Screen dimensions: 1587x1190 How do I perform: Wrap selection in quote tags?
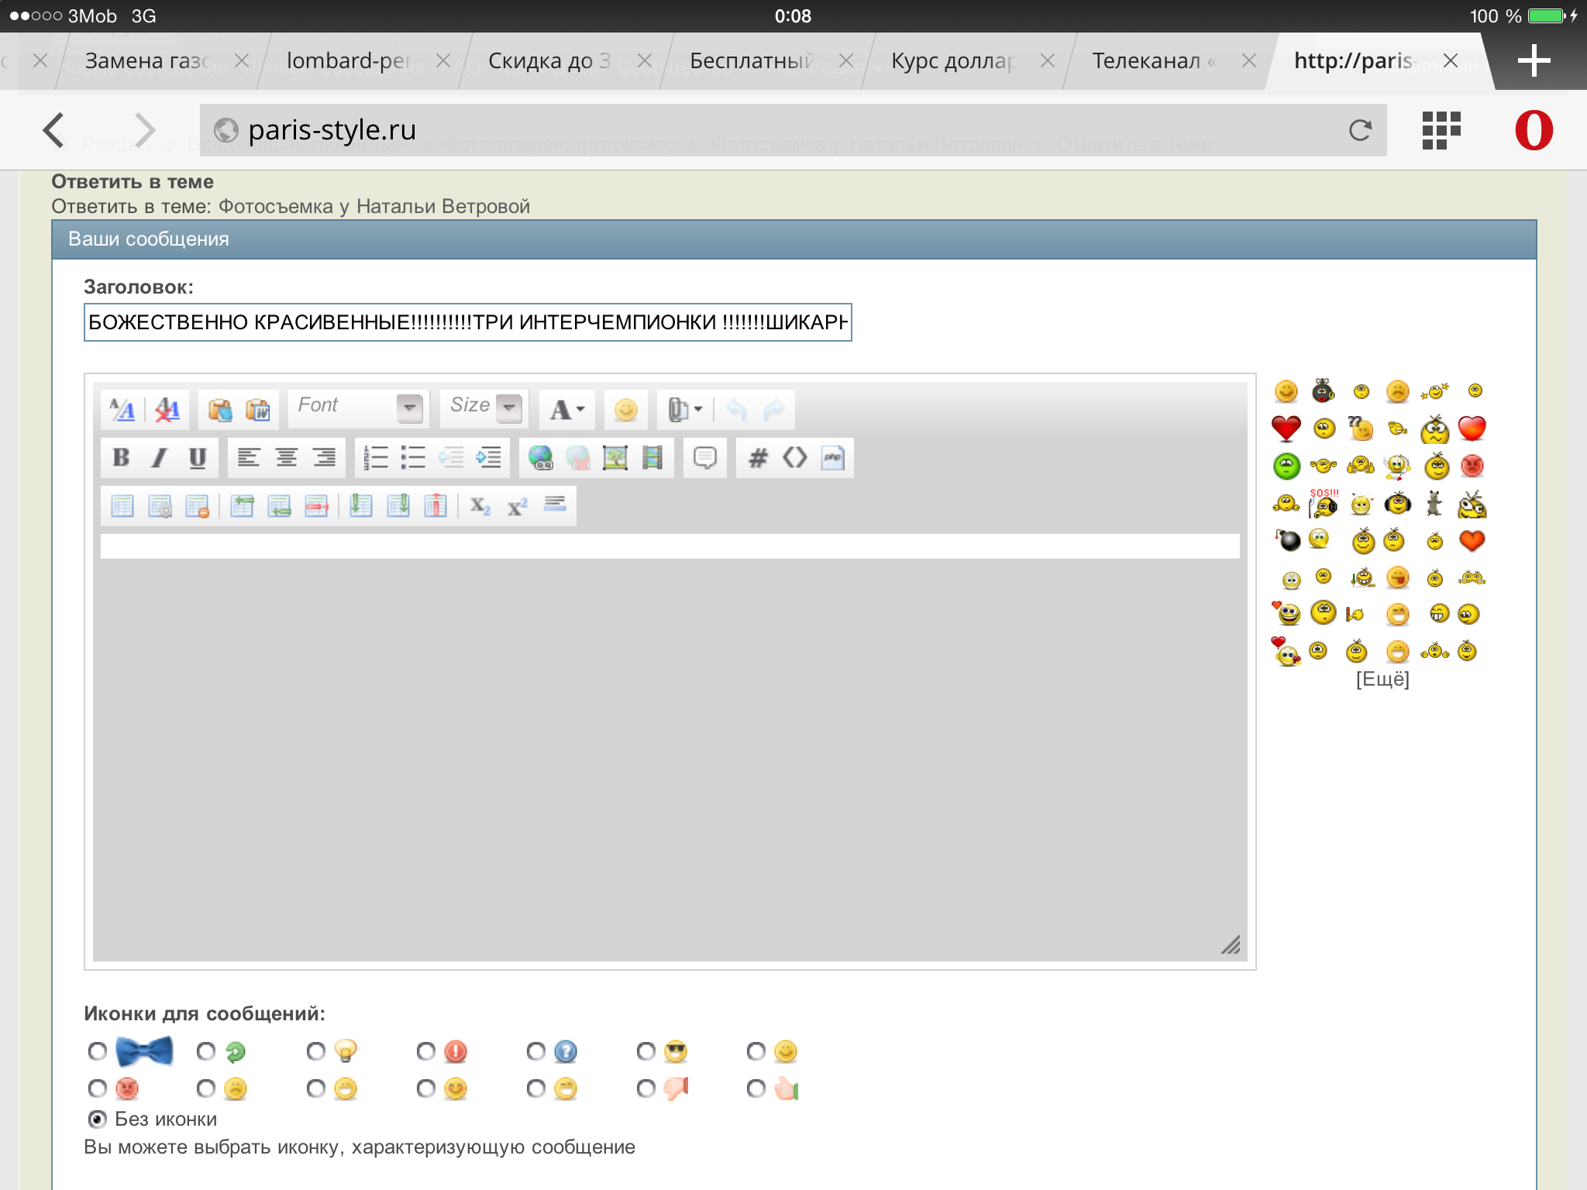pos(704,458)
